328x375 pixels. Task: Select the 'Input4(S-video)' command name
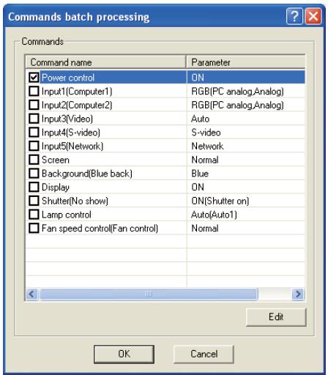pos(71,133)
